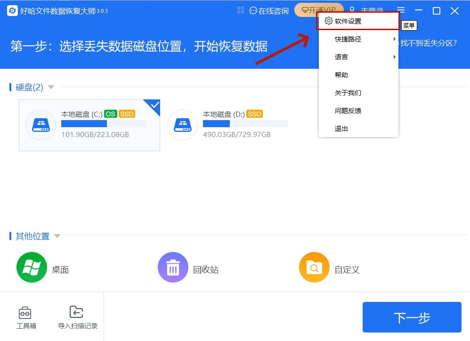Open the 自定义 custom location icon
The image size is (470, 341).
314,266
